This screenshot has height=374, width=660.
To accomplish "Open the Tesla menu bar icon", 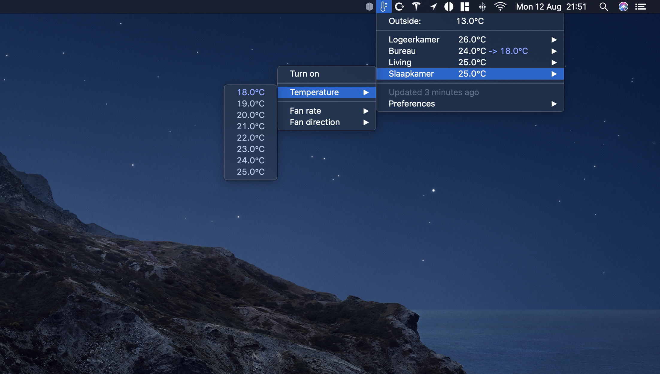I will point(416,7).
